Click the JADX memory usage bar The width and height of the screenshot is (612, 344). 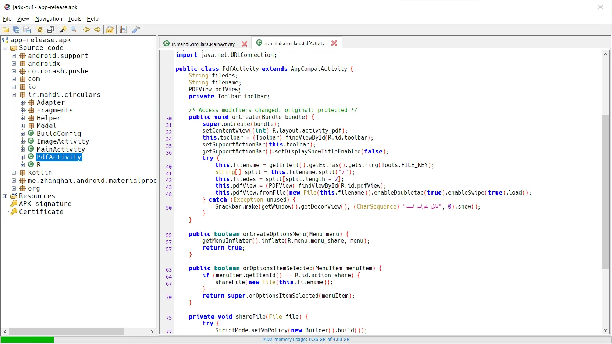click(305, 340)
